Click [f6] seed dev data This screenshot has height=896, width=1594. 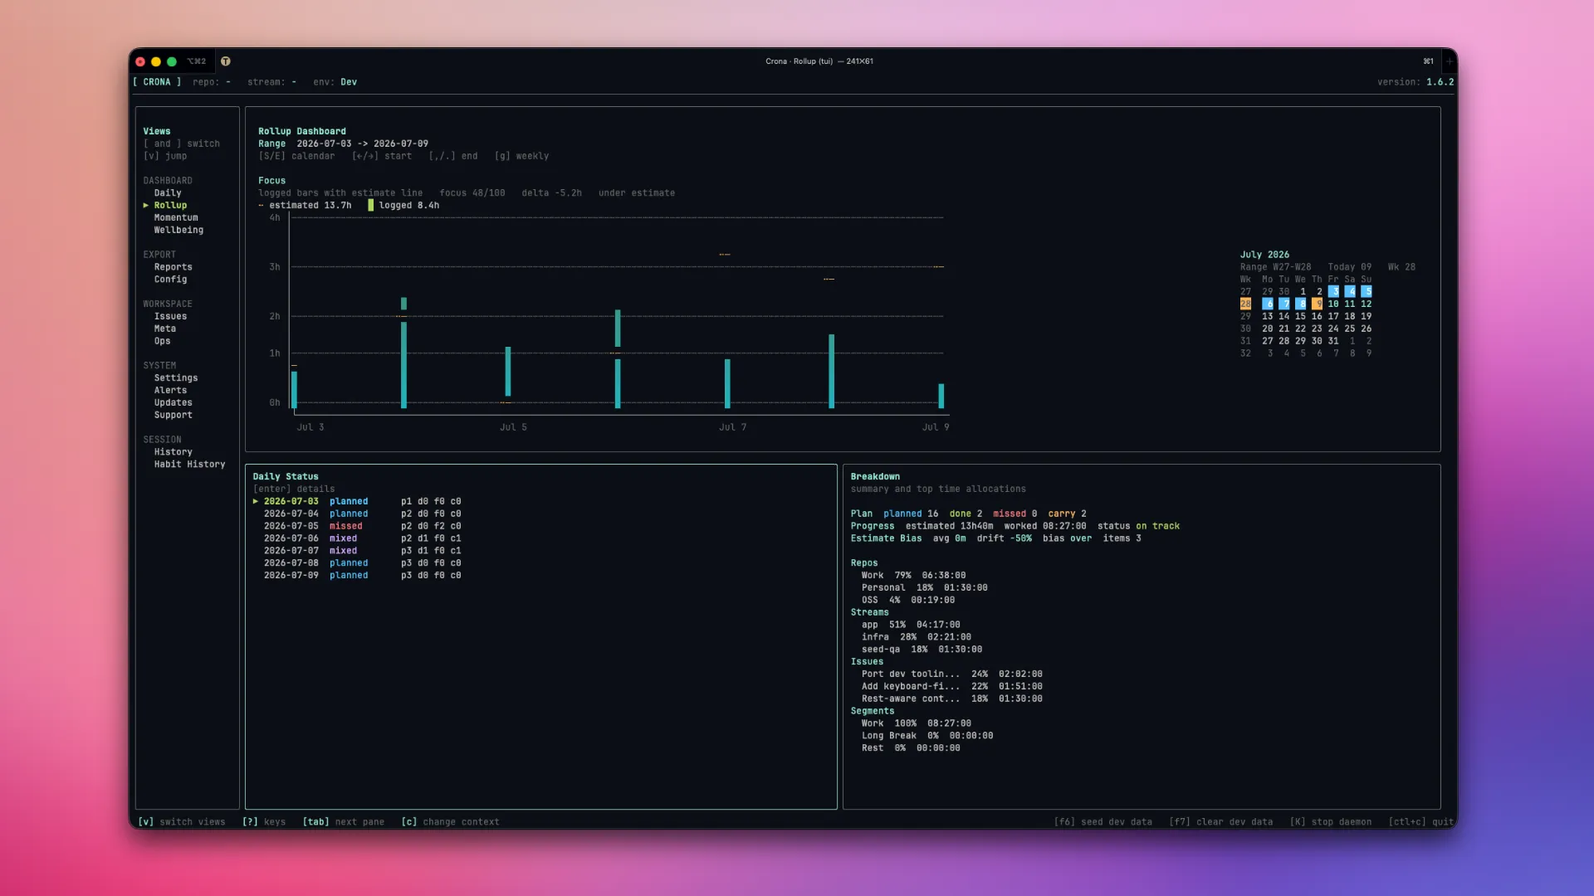click(x=1103, y=822)
